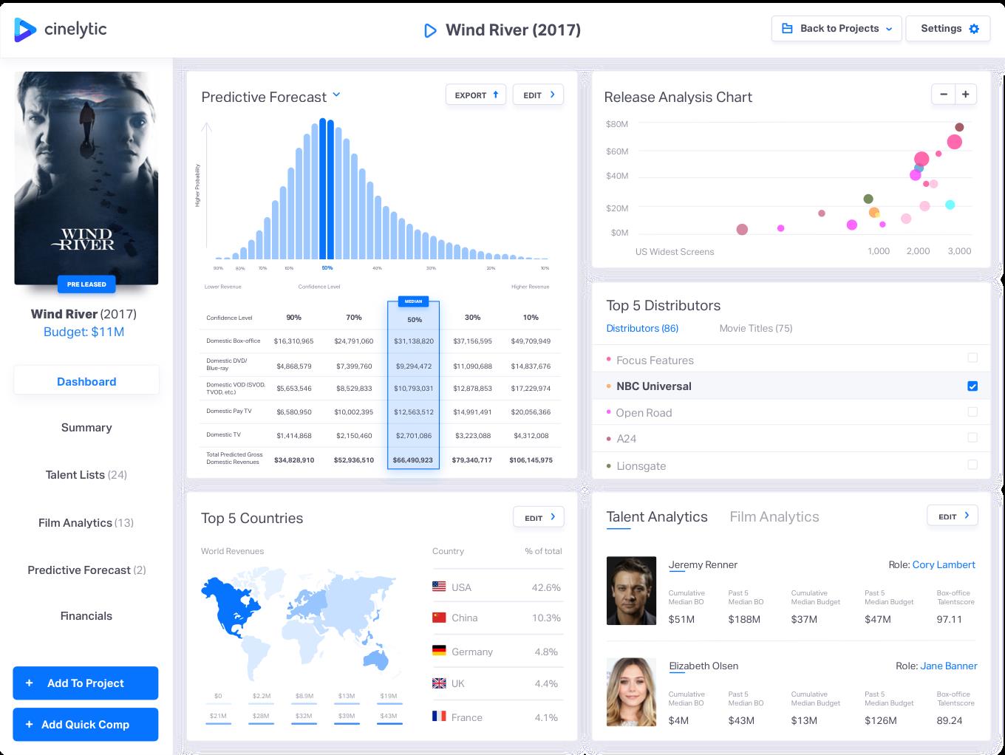Screen dimensions: 1005x755
Task: Zoom out the Release Analysis Chart
Action: 943,95
